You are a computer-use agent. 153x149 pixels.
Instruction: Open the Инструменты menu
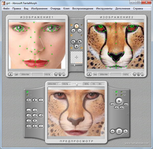pyautogui.click(x=104, y=9)
